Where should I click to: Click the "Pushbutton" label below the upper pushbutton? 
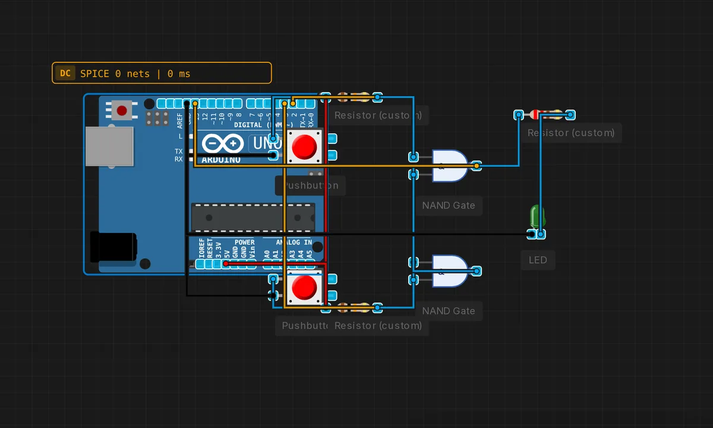310,185
